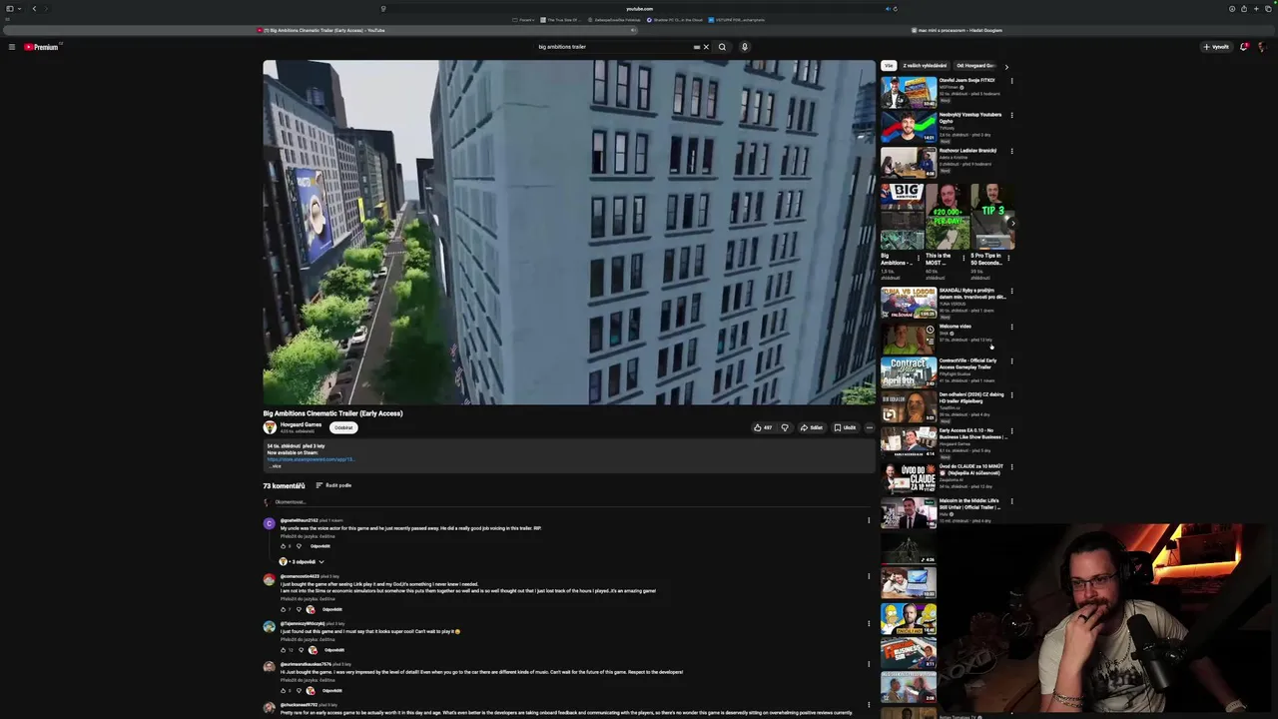Click the Vytvořit create button
Image resolution: width=1278 pixels, height=719 pixels.
pyautogui.click(x=1217, y=47)
